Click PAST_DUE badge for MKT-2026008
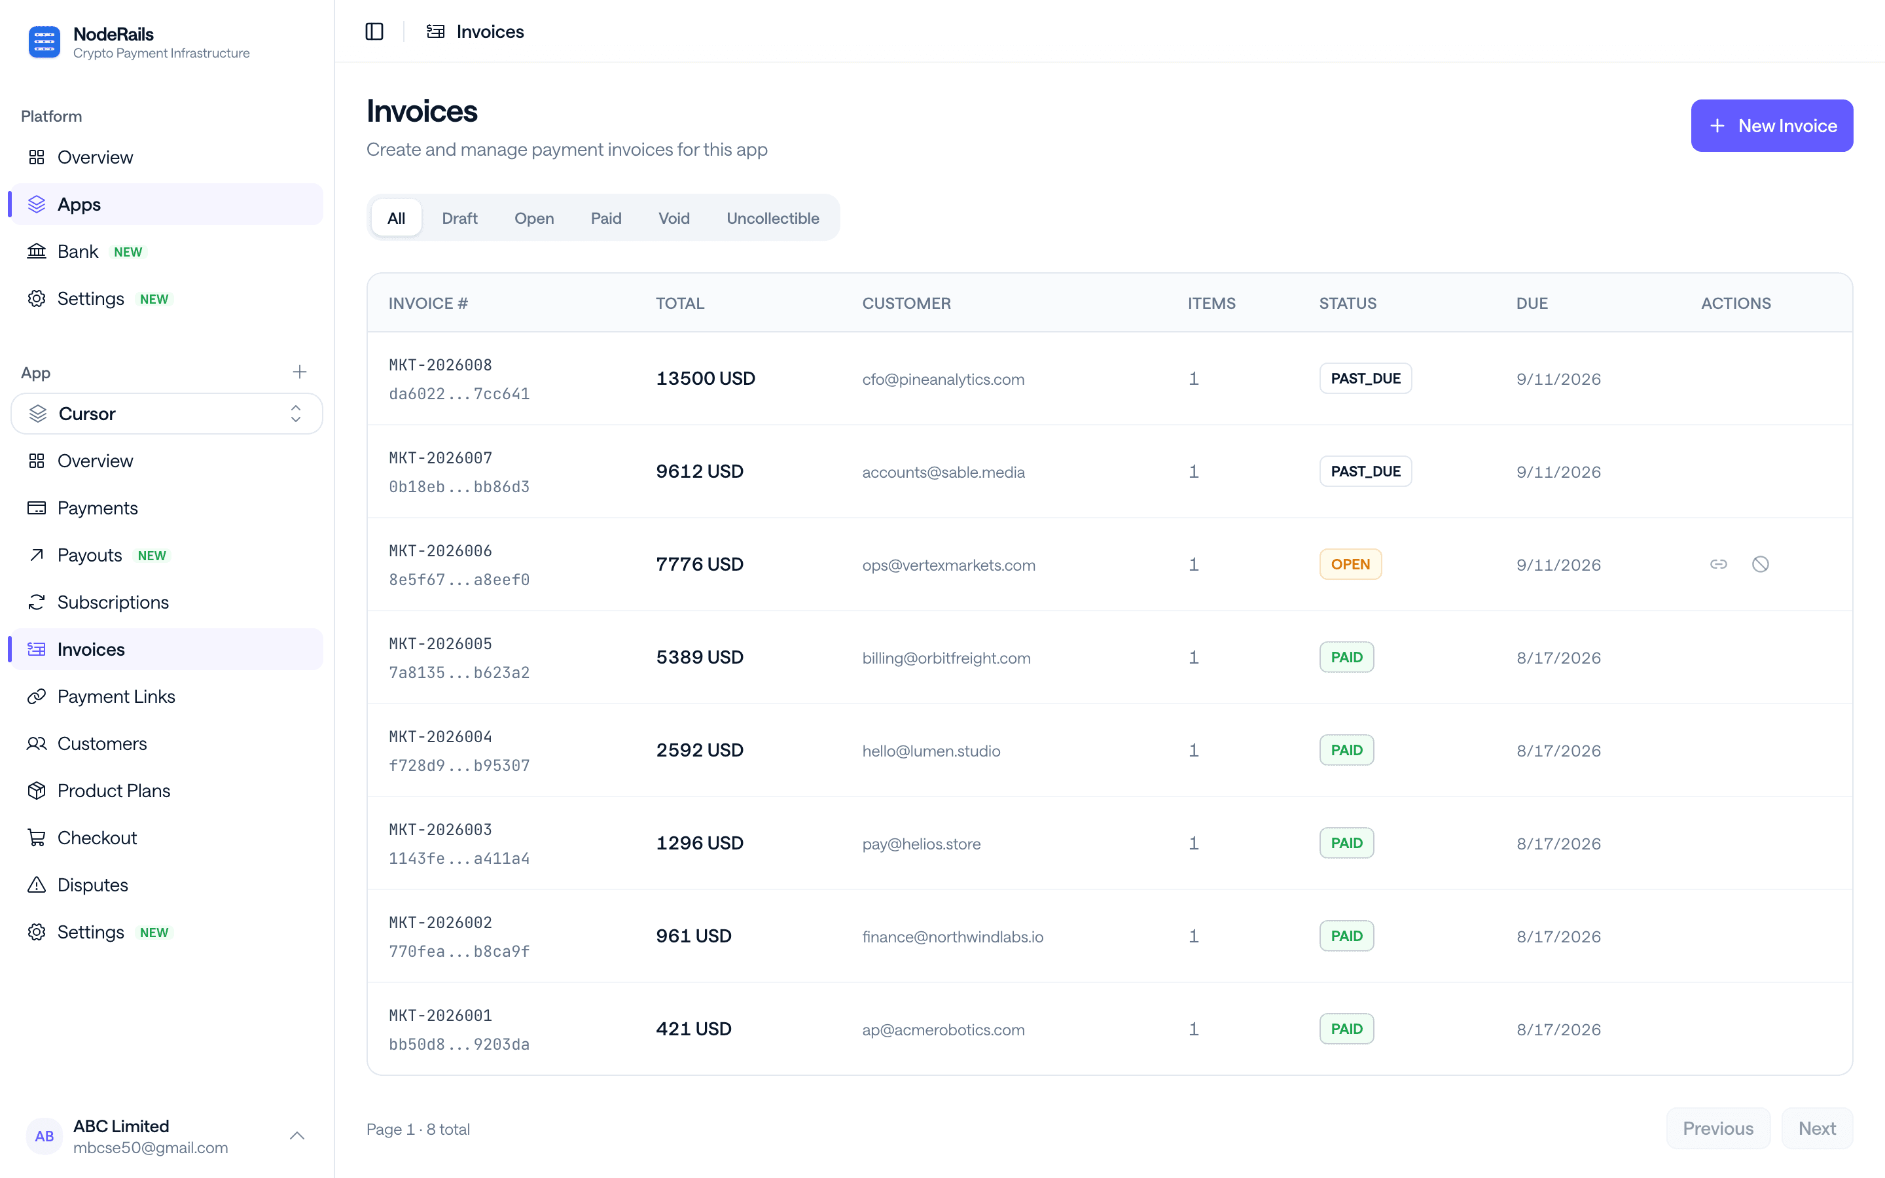This screenshot has height=1178, width=1885. [1365, 379]
